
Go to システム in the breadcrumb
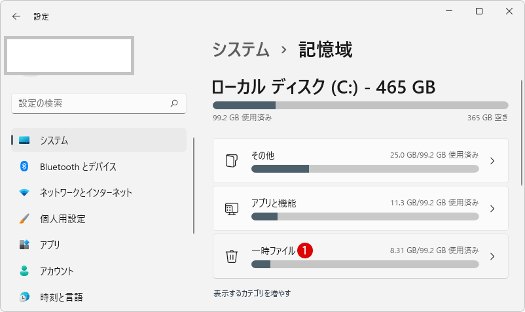pos(241,50)
